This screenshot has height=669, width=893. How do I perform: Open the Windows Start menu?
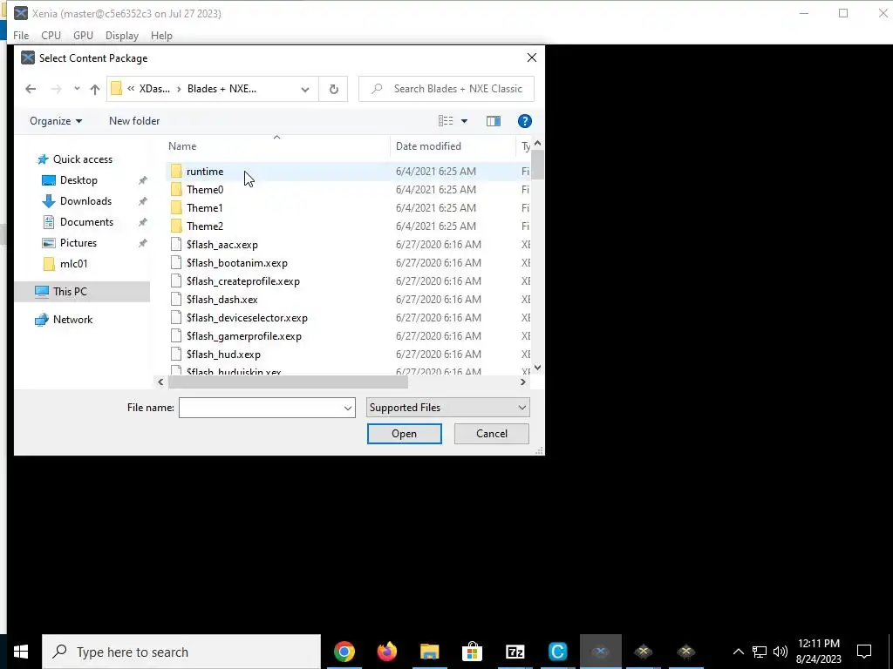[x=21, y=652]
